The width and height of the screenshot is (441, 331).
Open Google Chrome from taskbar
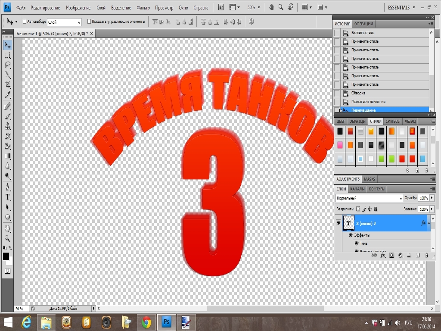[x=146, y=322]
